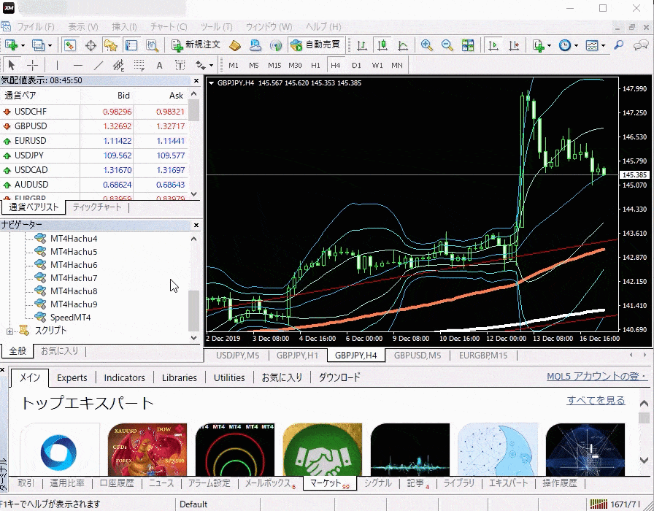Viewport: 654px width, 511px height.
Task: Select the crosshair tool
Action: [32, 65]
